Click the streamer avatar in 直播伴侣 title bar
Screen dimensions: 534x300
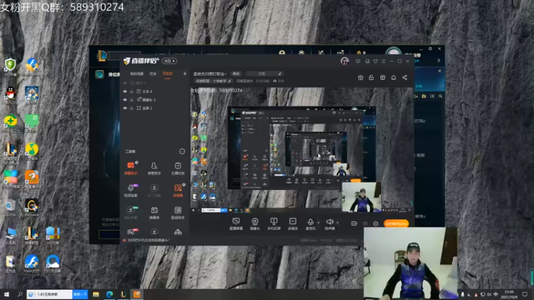(344, 61)
